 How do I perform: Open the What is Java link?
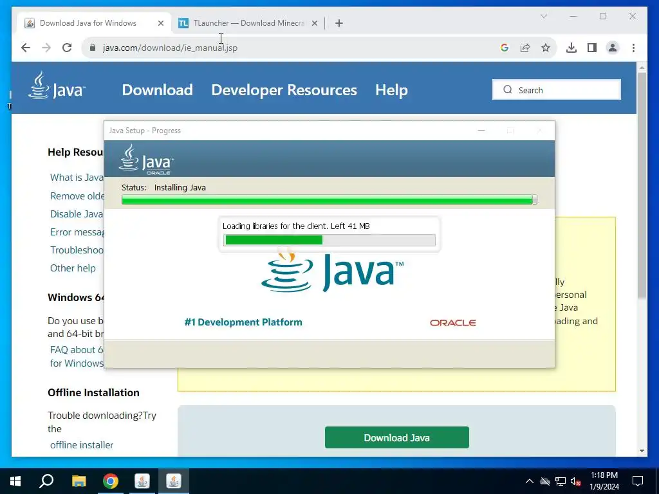tap(77, 178)
